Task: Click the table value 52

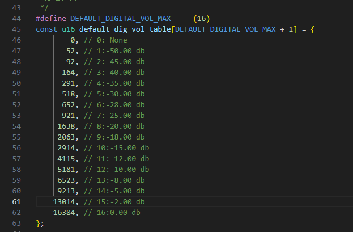Action: point(70,51)
